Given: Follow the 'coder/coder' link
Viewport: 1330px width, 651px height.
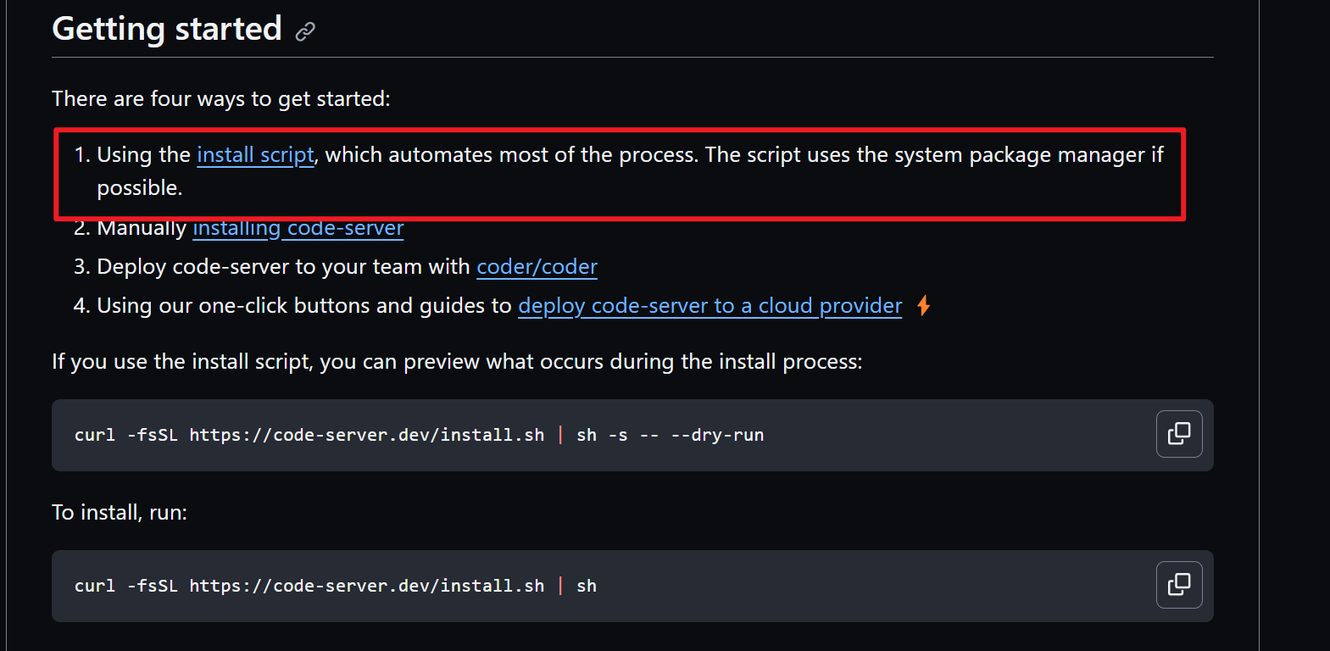Looking at the screenshot, I should click(x=537, y=267).
